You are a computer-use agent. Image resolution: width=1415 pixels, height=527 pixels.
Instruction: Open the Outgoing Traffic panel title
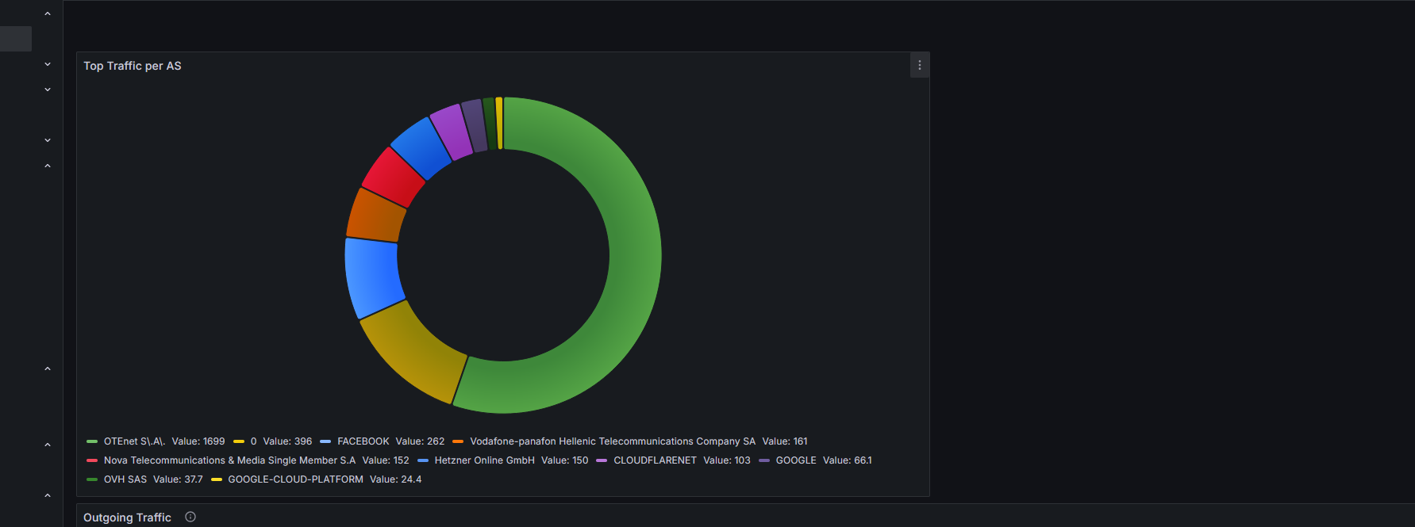point(127,517)
